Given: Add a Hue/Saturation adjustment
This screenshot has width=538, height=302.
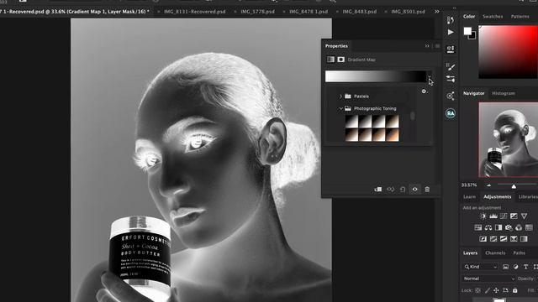Looking at the screenshot, I should [x=478, y=227].
